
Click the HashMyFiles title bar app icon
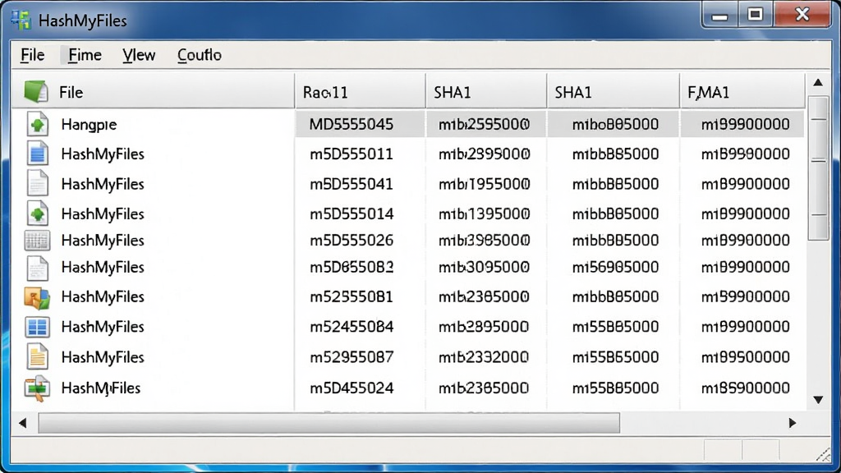pos(21,21)
